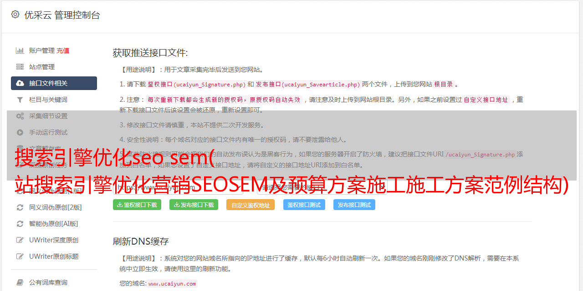583x291 pixels.
Task: Open the 智能伪原创[AI版] menu item
Action: pos(54,224)
